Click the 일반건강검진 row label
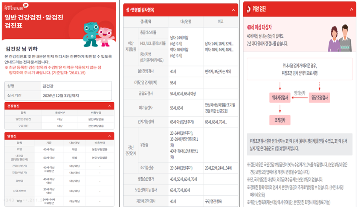The image size is (358, 207). 23,119
